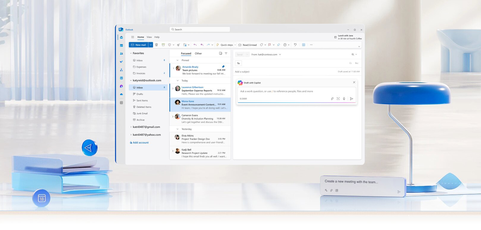Collapse the Pinned group header
The height and width of the screenshot is (230, 481).
click(178, 60)
